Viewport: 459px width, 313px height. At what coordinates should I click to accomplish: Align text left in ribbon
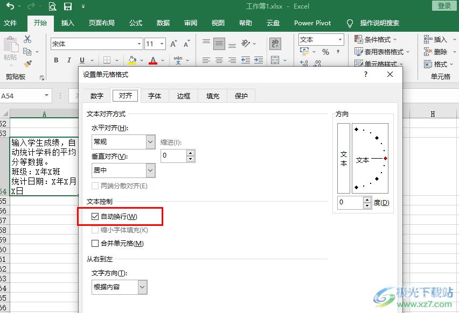[x=206, y=60]
